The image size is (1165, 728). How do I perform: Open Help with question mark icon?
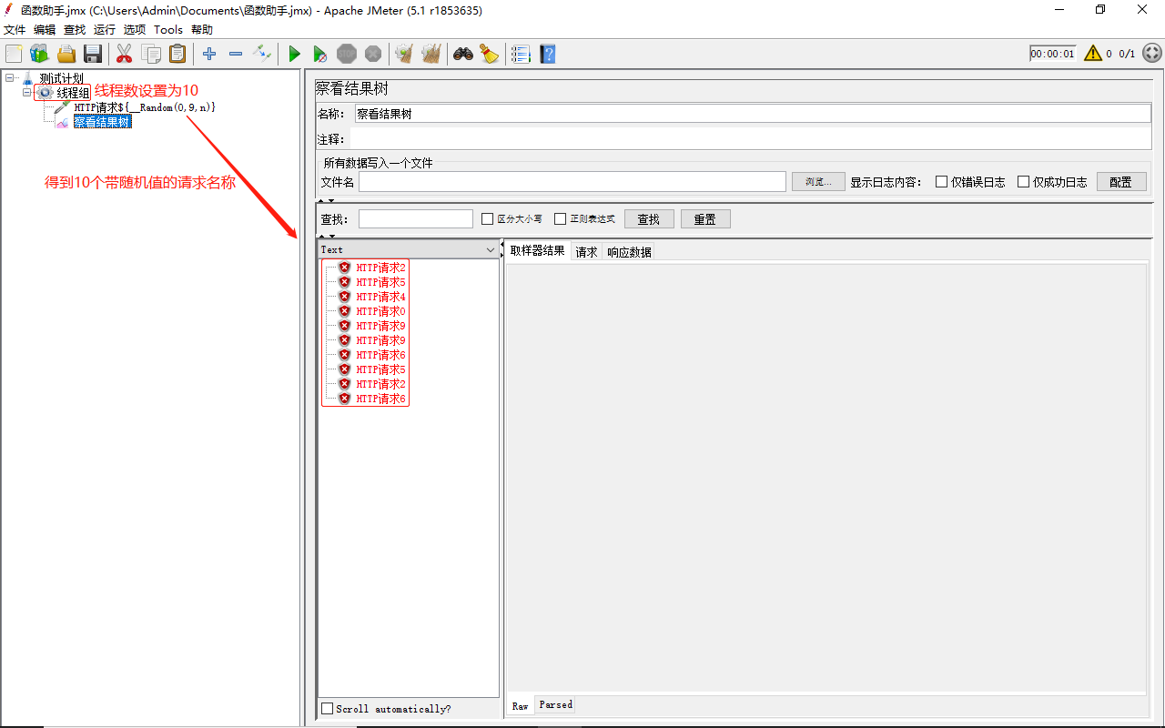tap(547, 54)
